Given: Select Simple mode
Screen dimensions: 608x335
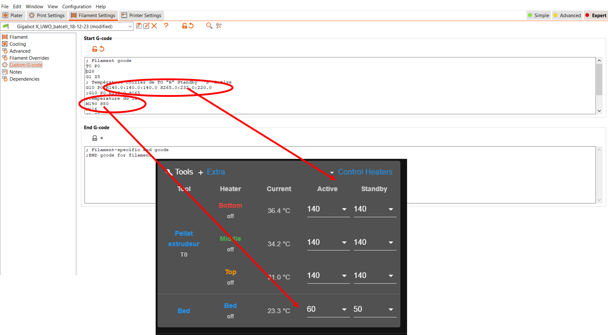Looking at the screenshot, I should pyautogui.click(x=538, y=15).
